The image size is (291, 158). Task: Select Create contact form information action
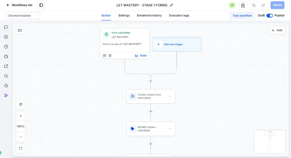coord(150,96)
